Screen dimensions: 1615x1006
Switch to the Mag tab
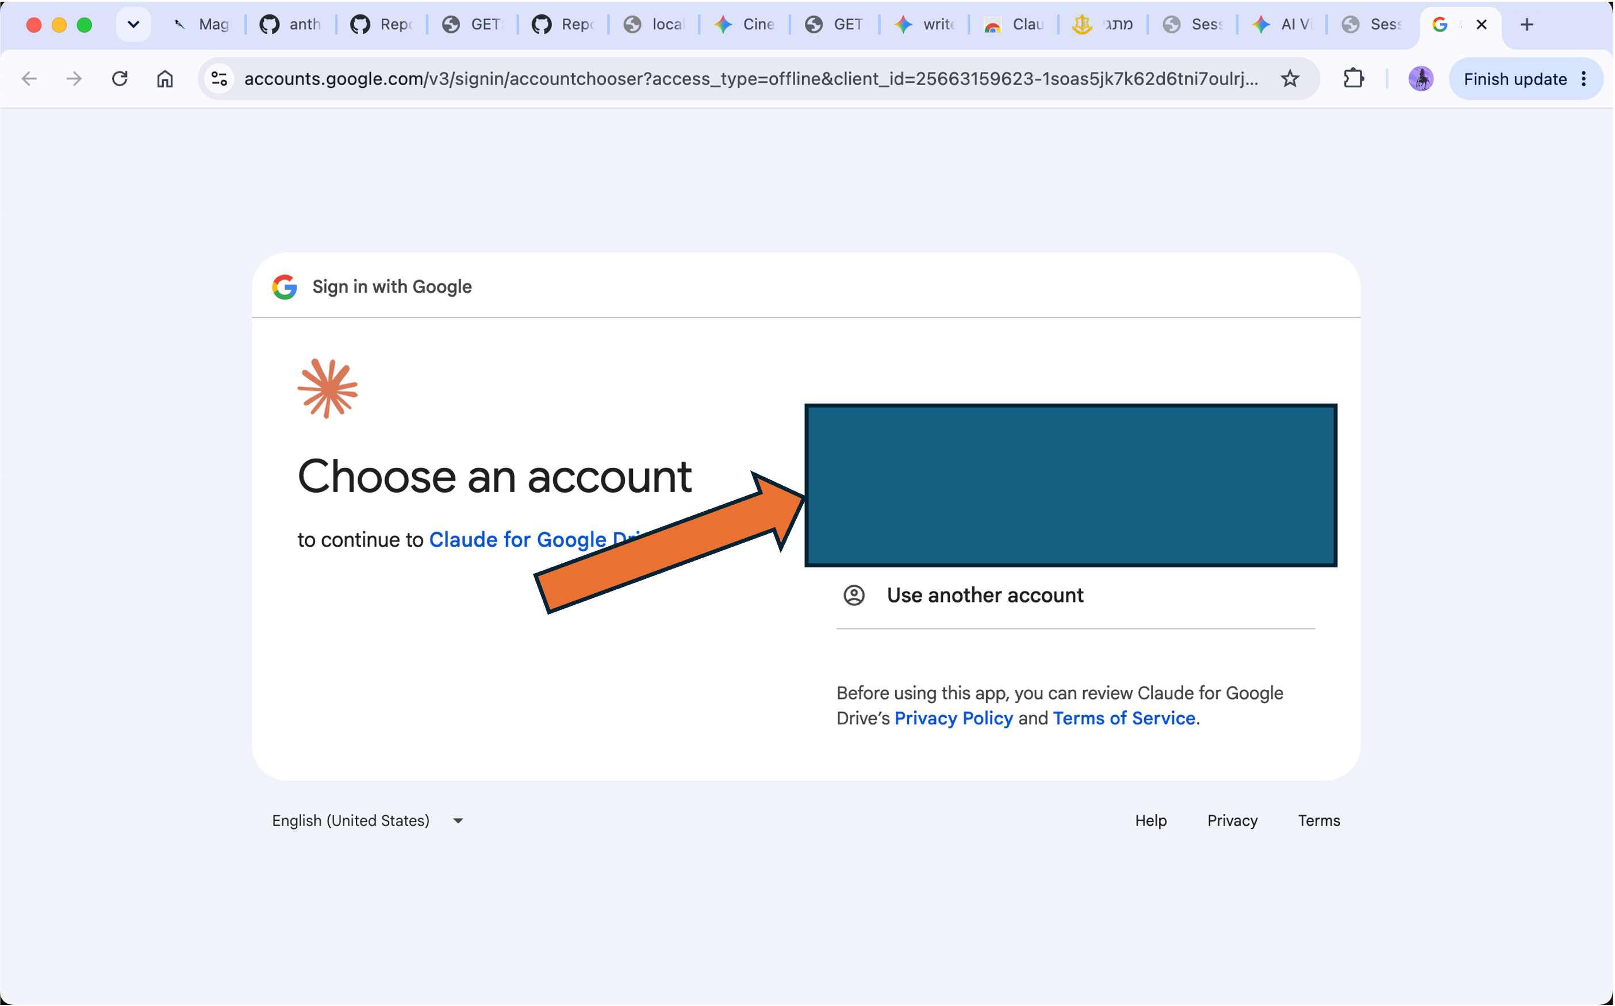pos(200,25)
